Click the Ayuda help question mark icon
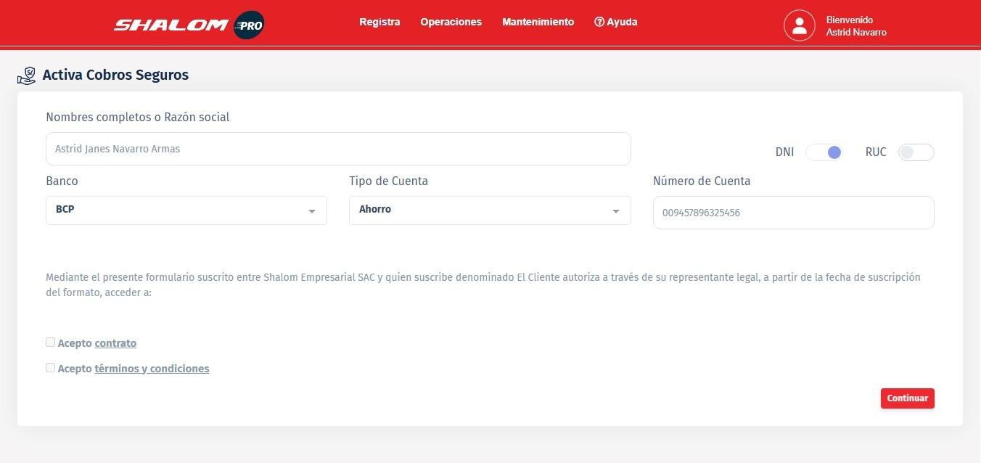 (599, 22)
